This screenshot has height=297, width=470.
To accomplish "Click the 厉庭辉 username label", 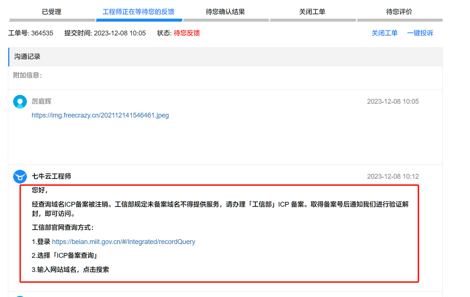I will tap(42, 101).
